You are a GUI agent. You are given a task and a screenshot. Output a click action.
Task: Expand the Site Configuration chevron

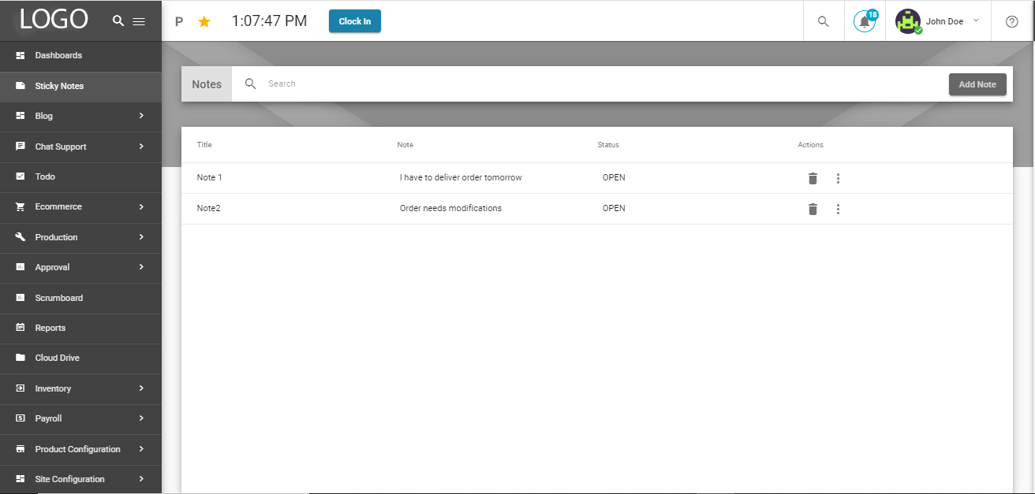tap(141, 479)
